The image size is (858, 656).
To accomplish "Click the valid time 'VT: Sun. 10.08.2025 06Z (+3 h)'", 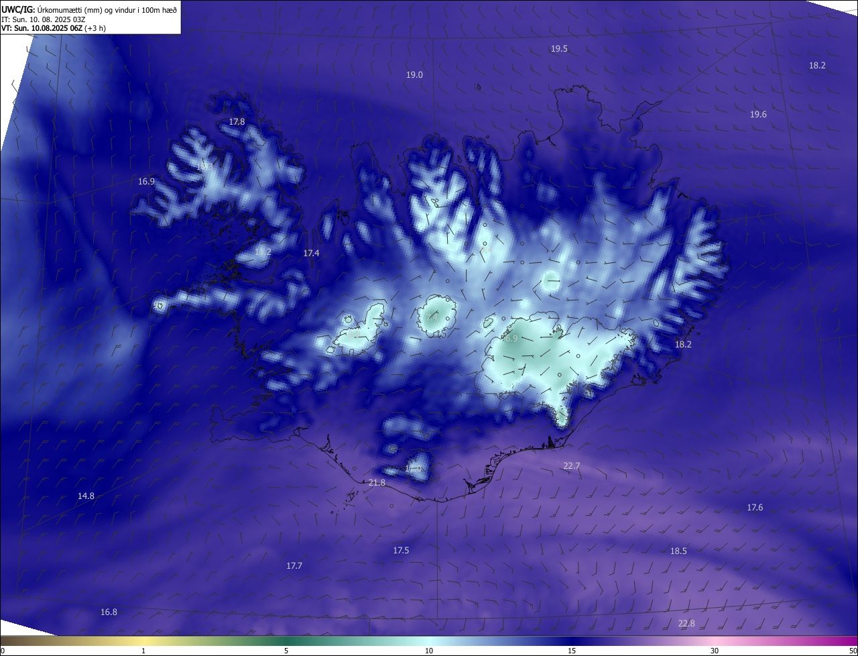I will coord(54,28).
